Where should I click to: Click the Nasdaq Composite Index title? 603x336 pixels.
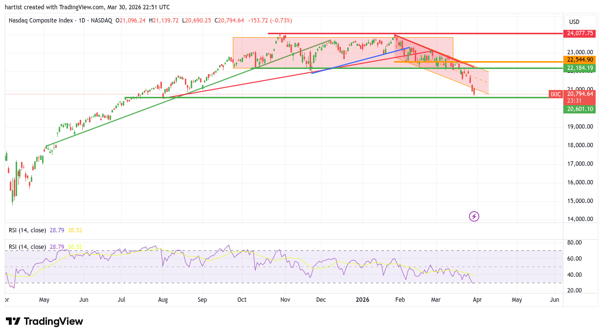41,21
